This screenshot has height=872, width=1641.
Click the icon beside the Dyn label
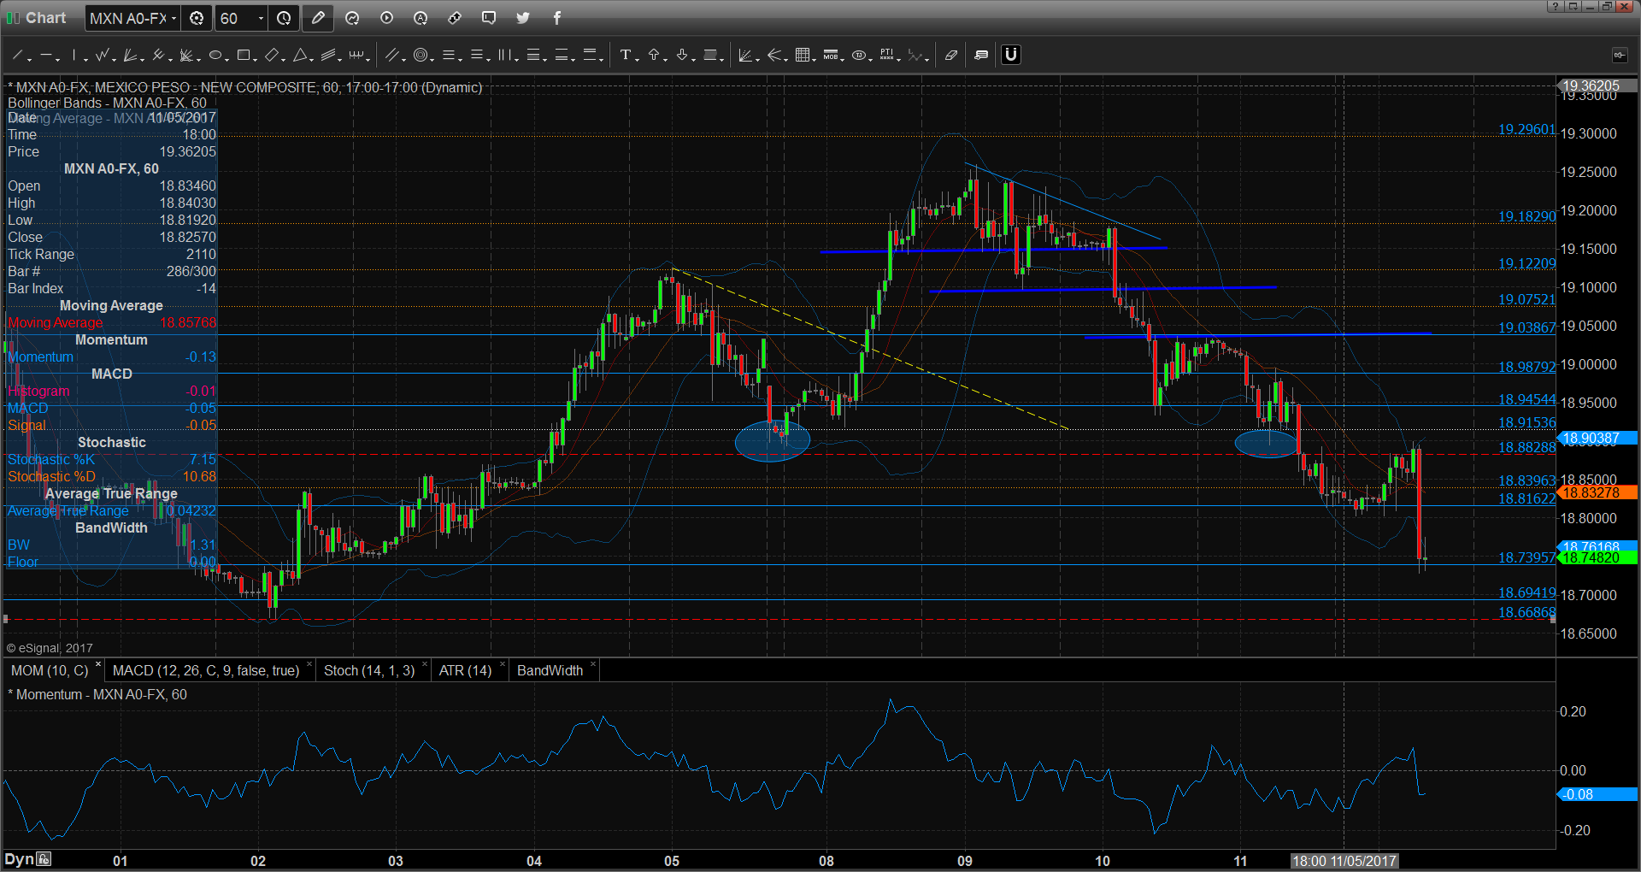pyautogui.click(x=44, y=859)
